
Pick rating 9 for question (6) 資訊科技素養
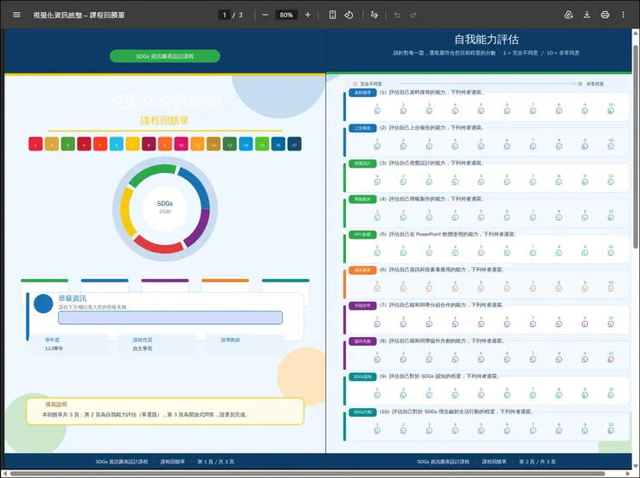coord(585,289)
